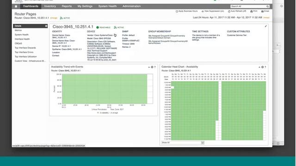Toggle Auto Refresh option
The image size is (296, 166).
237,11
